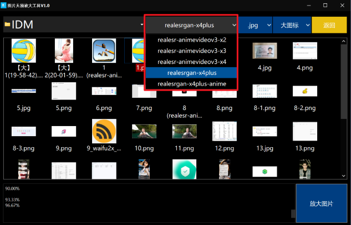The height and width of the screenshot is (225, 351).
Task: Click the 8 (realesr-ani... file label
Action: [185, 112]
